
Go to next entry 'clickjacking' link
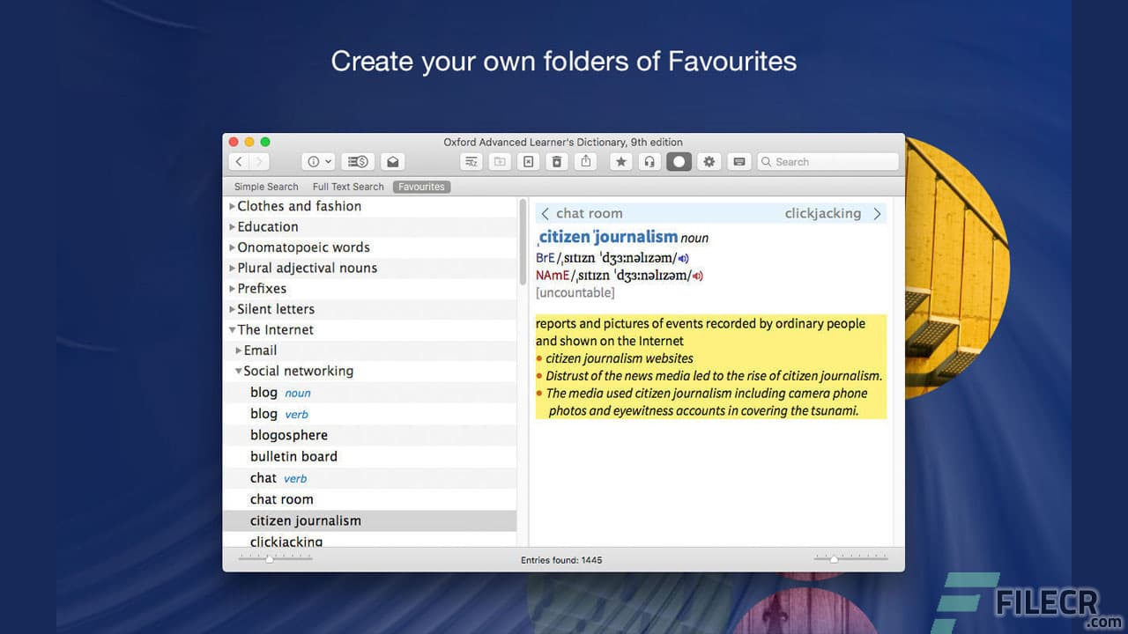pos(823,213)
